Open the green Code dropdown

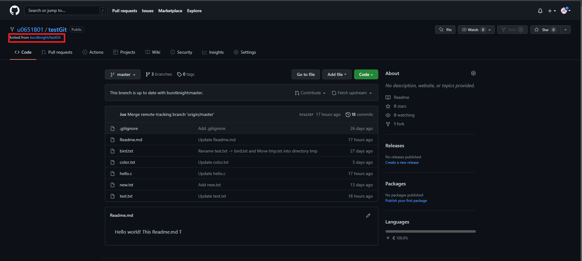point(366,74)
